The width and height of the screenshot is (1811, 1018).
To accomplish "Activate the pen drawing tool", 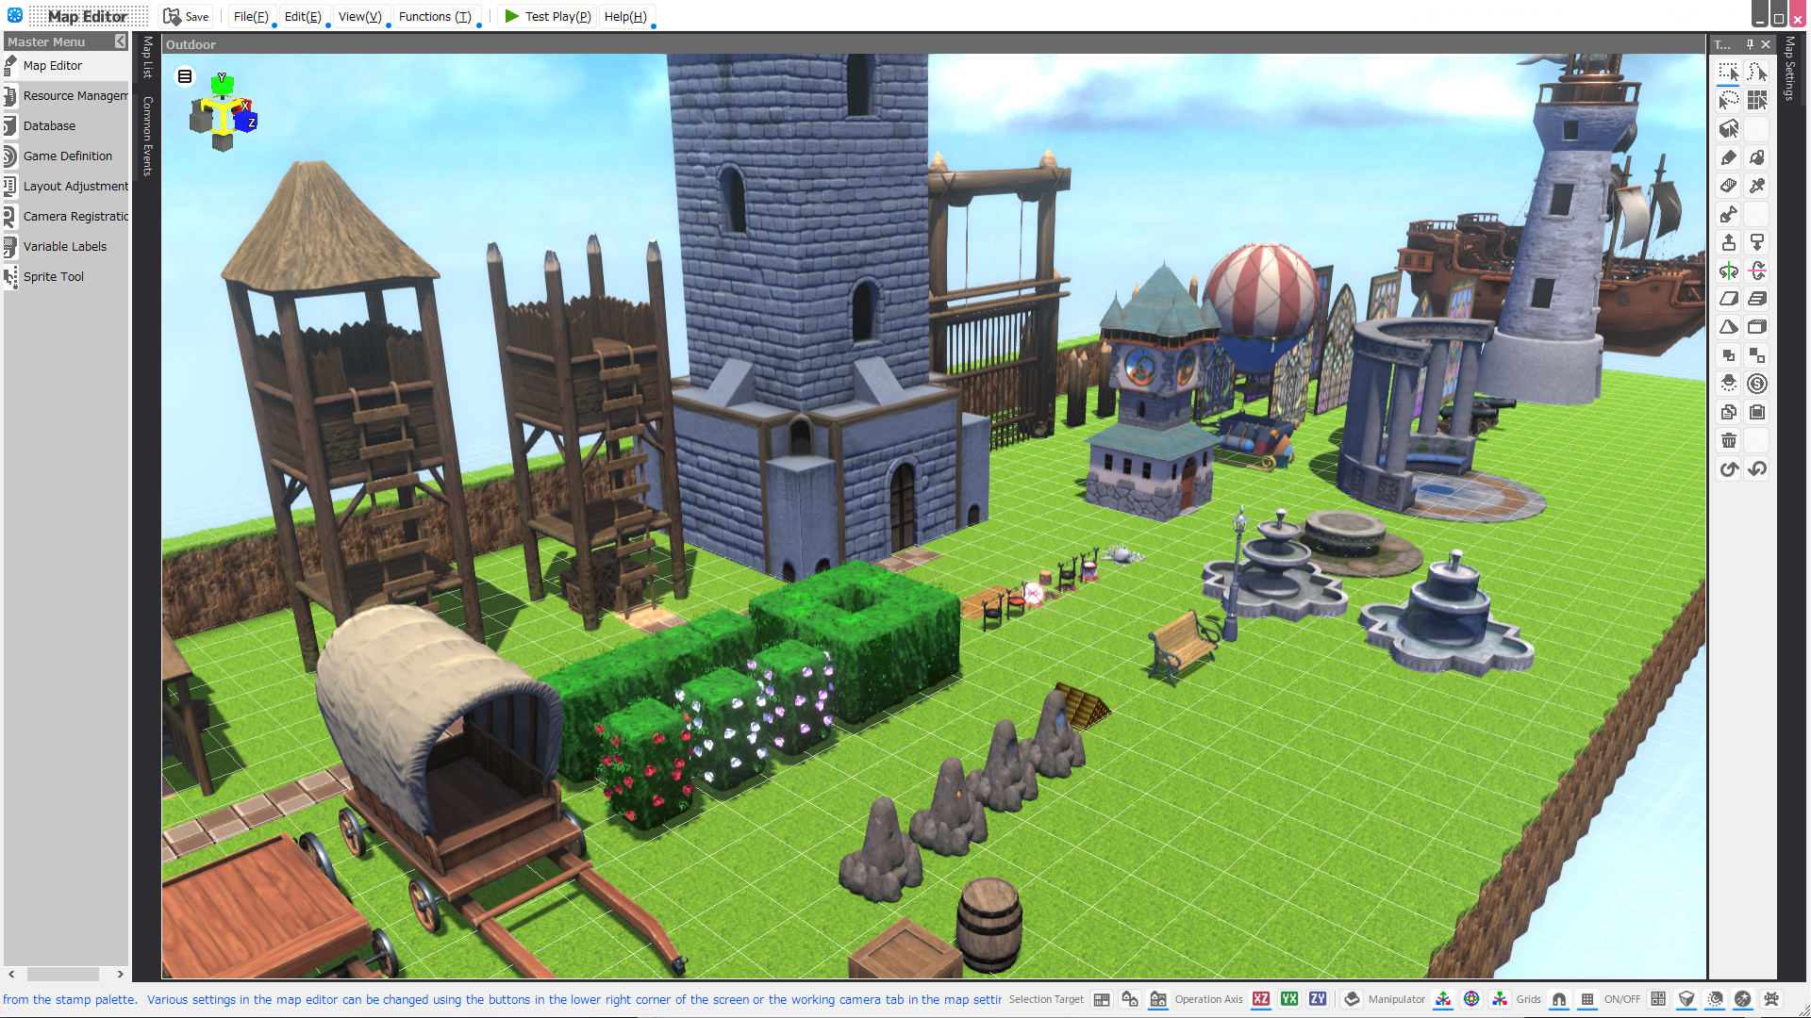I will (x=1728, y=158).
